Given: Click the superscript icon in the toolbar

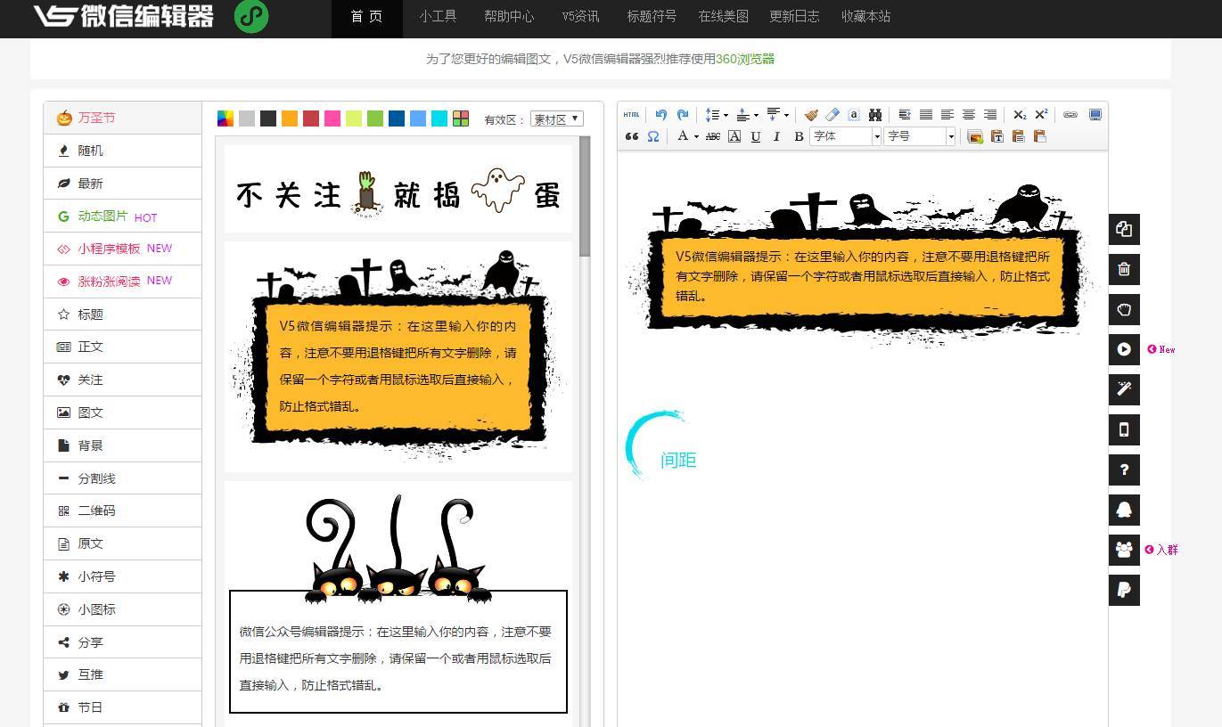Looking at the screenshot, I should 1041,114.
